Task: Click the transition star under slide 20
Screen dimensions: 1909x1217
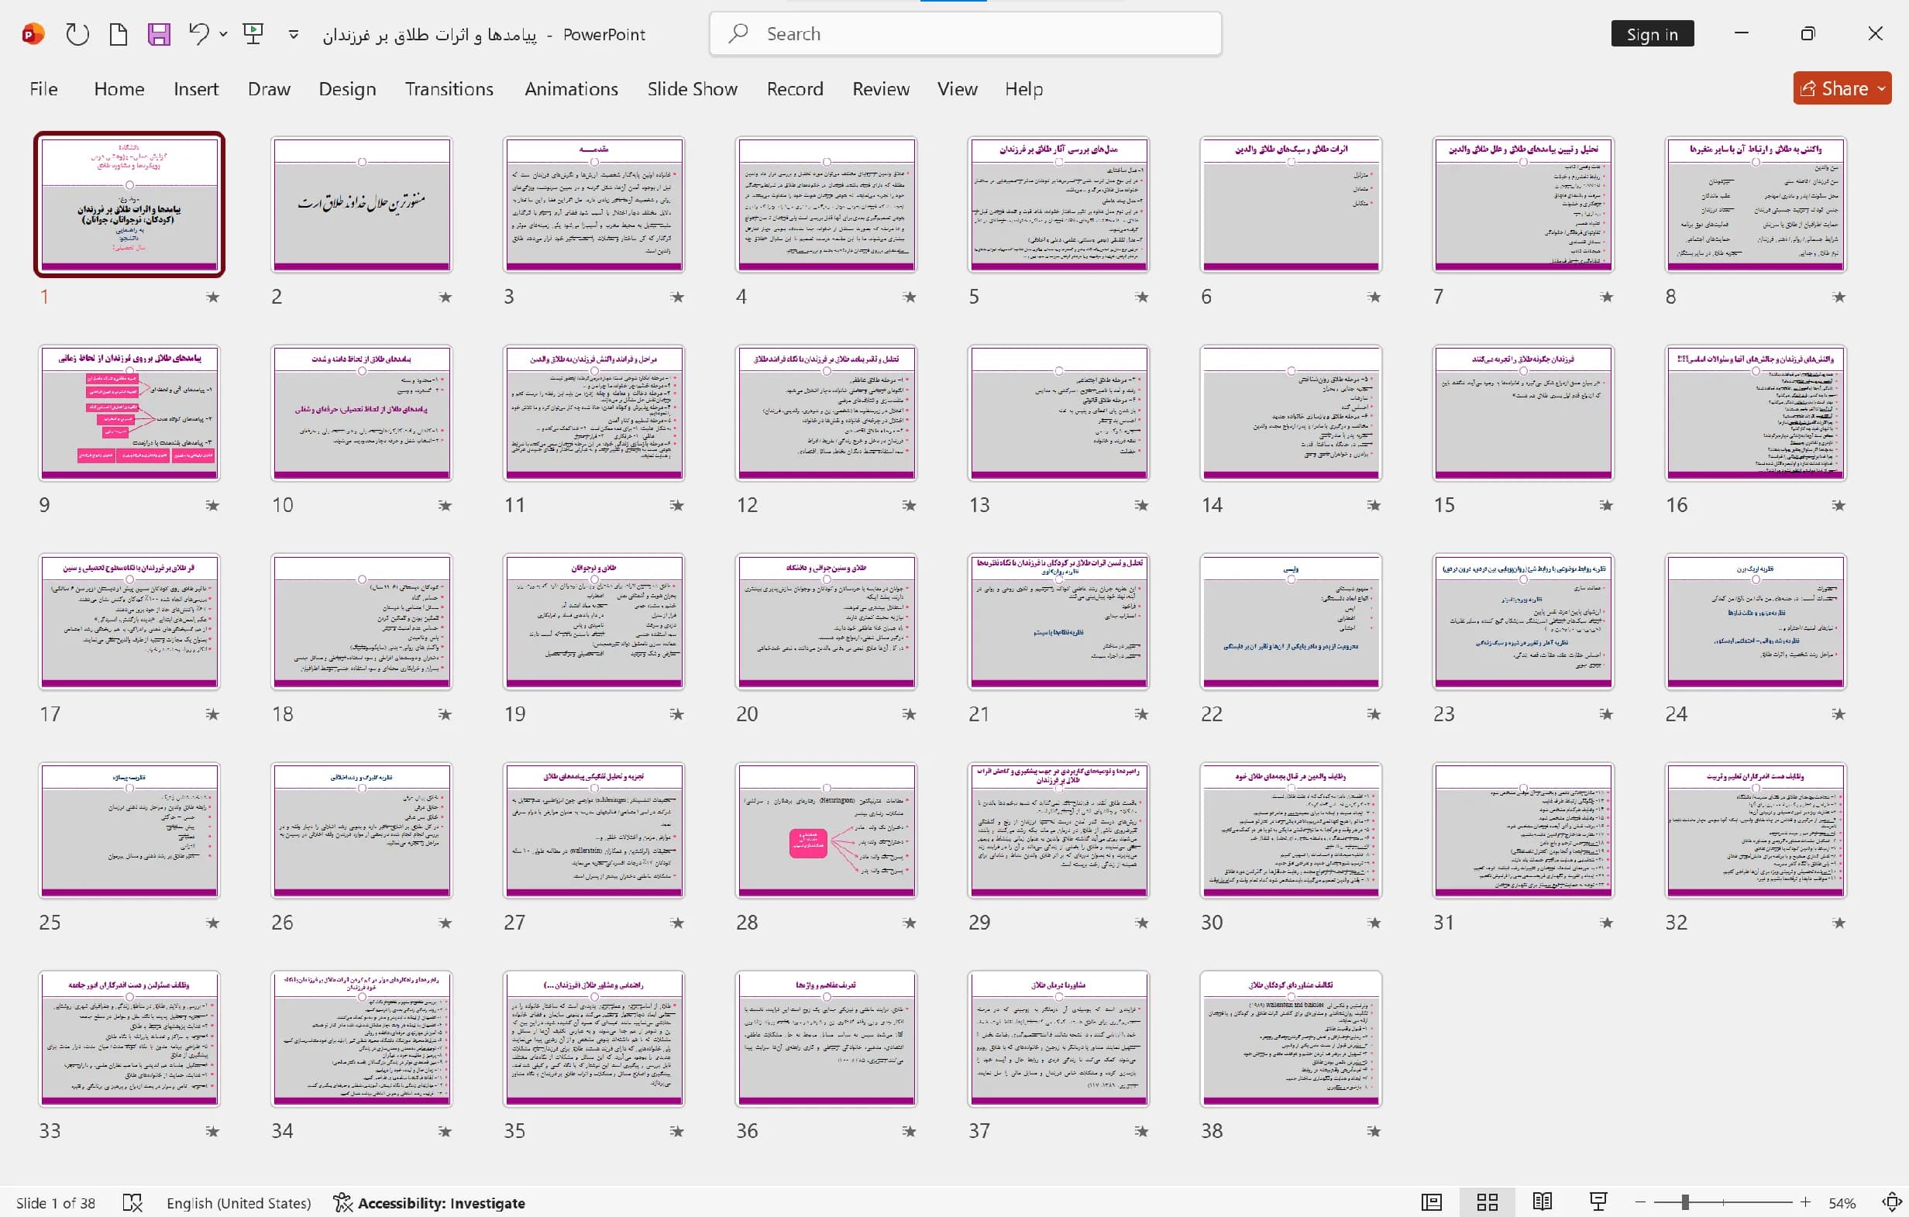Action: coord(910,714)
